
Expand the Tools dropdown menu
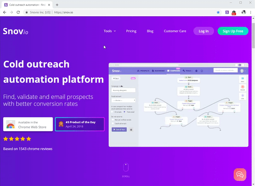click(110, 31)
